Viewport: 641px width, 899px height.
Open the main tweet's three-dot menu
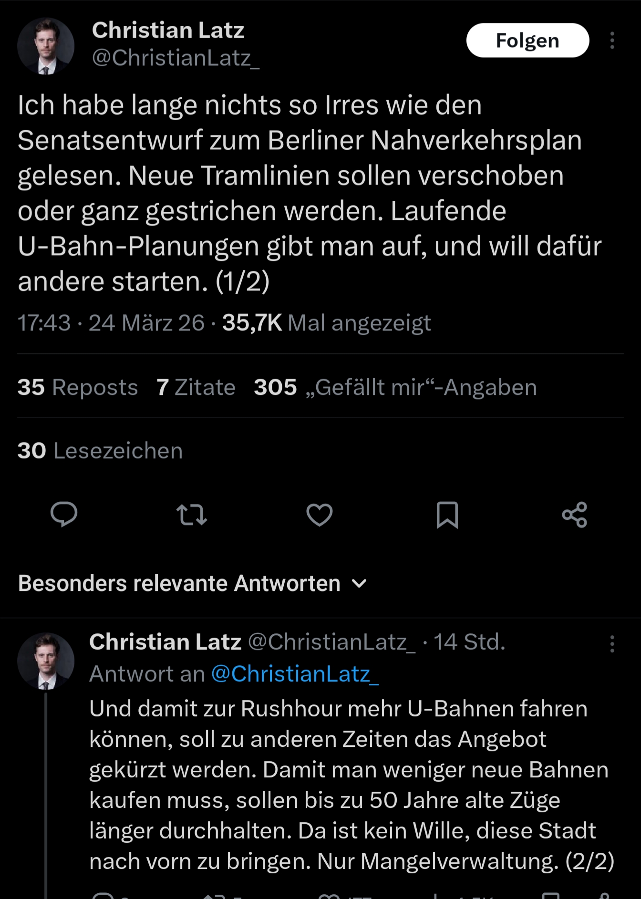click(x=612, y=41)
